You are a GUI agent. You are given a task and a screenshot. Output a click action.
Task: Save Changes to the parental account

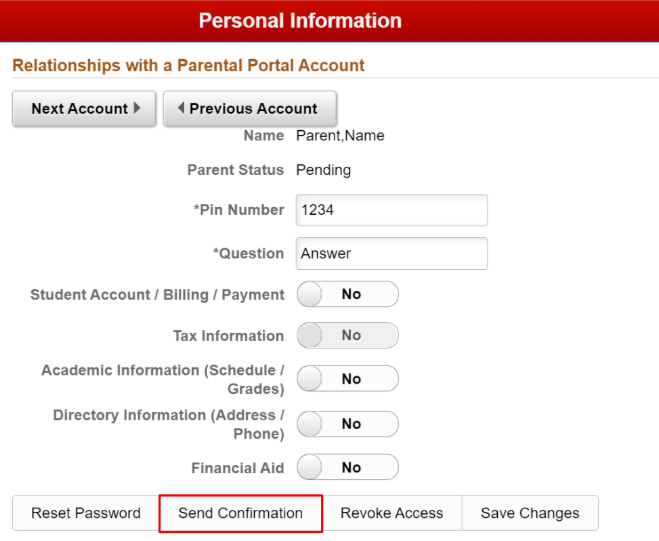pyautogui.click(x=530, y=513)
